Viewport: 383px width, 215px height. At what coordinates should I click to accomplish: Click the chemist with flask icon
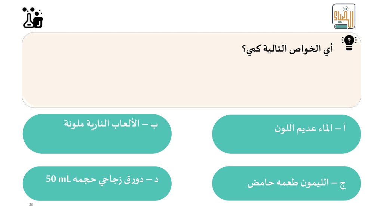coord(33,18)
